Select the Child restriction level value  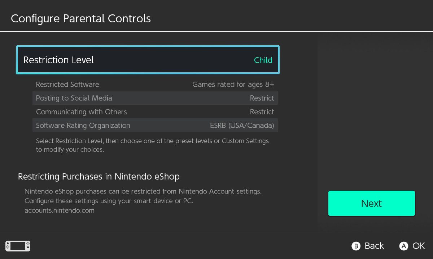[263, 60]
